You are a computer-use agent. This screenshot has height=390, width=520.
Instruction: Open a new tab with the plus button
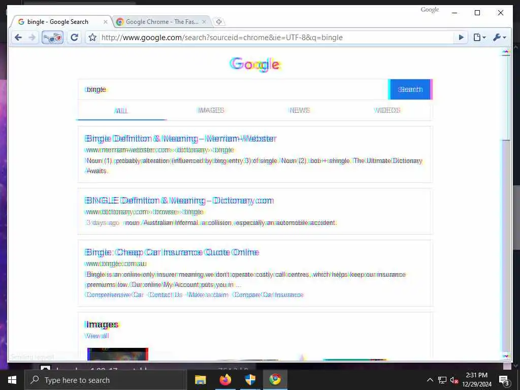(x=219, y=22)
